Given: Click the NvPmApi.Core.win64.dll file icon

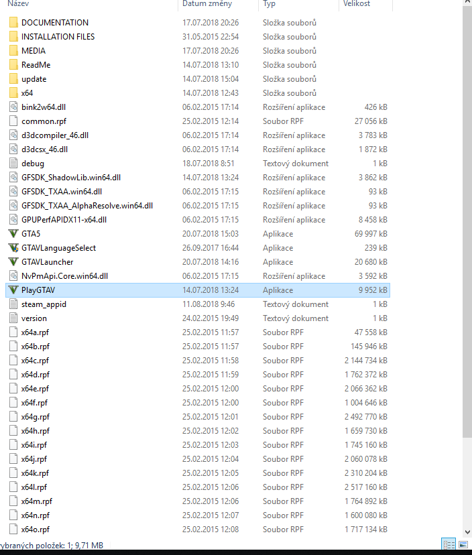Looking at the screenshot, I should coord(13,276).
